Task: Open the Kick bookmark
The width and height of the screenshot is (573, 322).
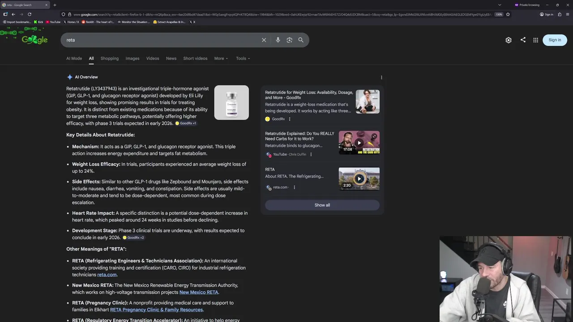Action: coord(38,22)
